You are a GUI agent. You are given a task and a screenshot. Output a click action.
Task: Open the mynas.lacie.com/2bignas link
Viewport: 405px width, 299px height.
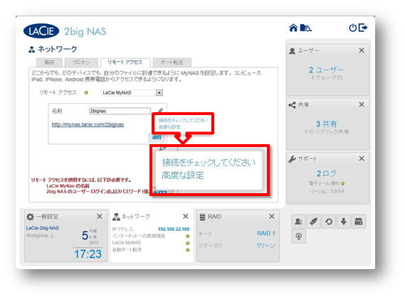click(88, 125)
